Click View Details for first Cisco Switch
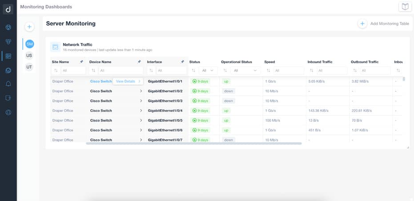The width and height of the screenshot is (414, 201). (128, 81)
